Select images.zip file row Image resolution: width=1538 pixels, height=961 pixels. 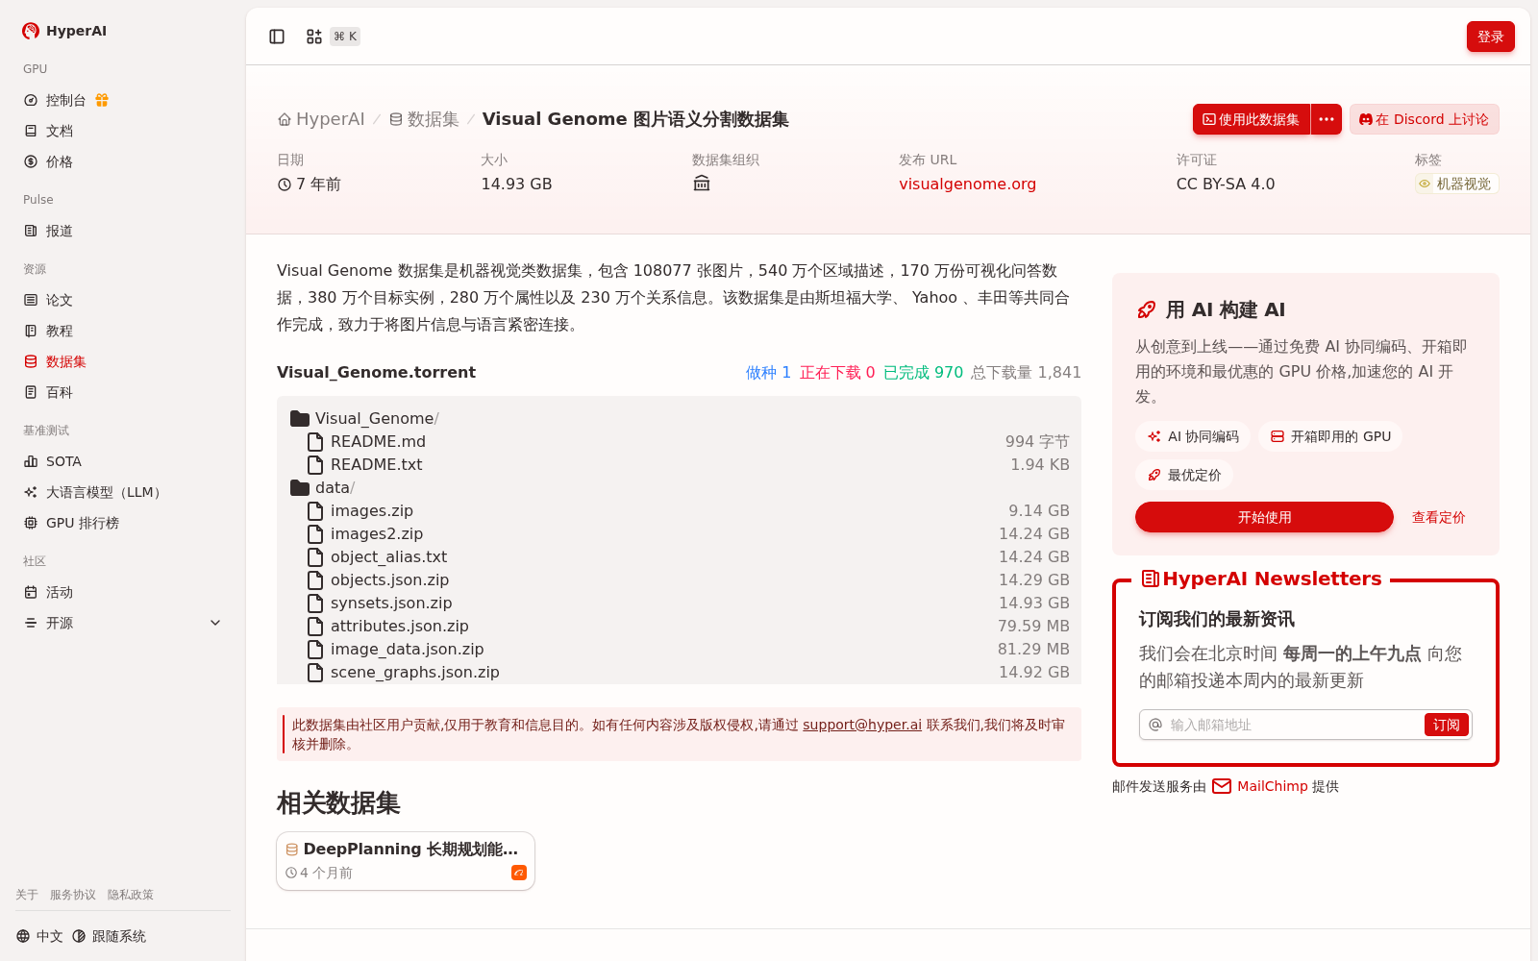679,510
